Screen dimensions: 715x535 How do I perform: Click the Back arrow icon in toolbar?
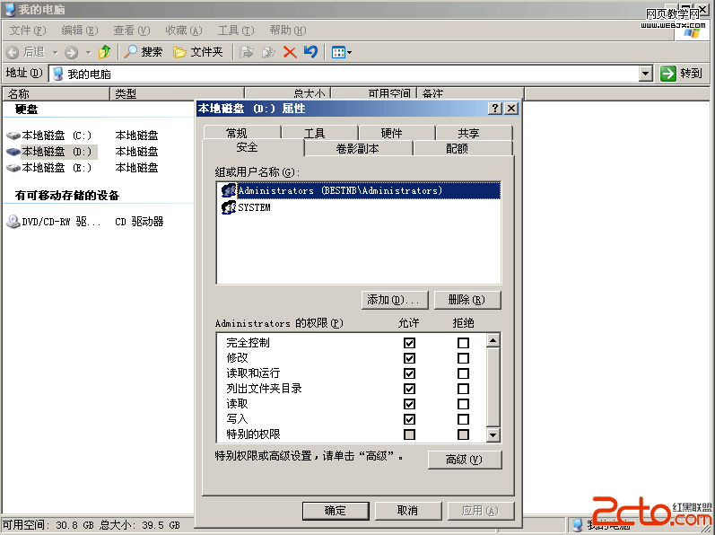13,52
